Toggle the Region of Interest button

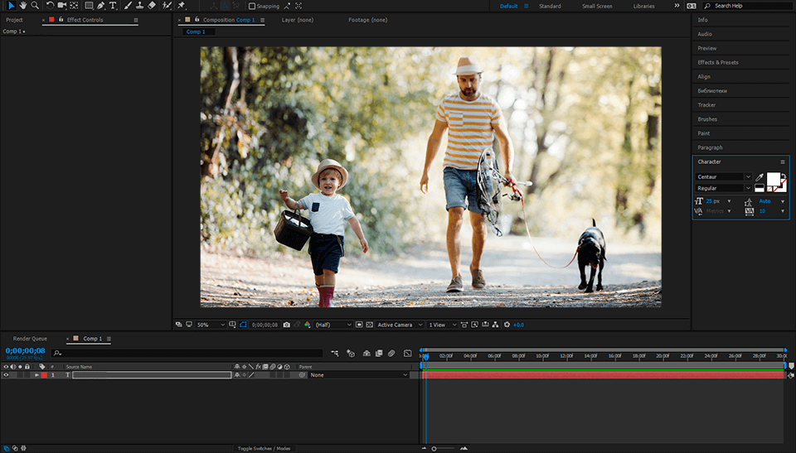click(359, 325)
